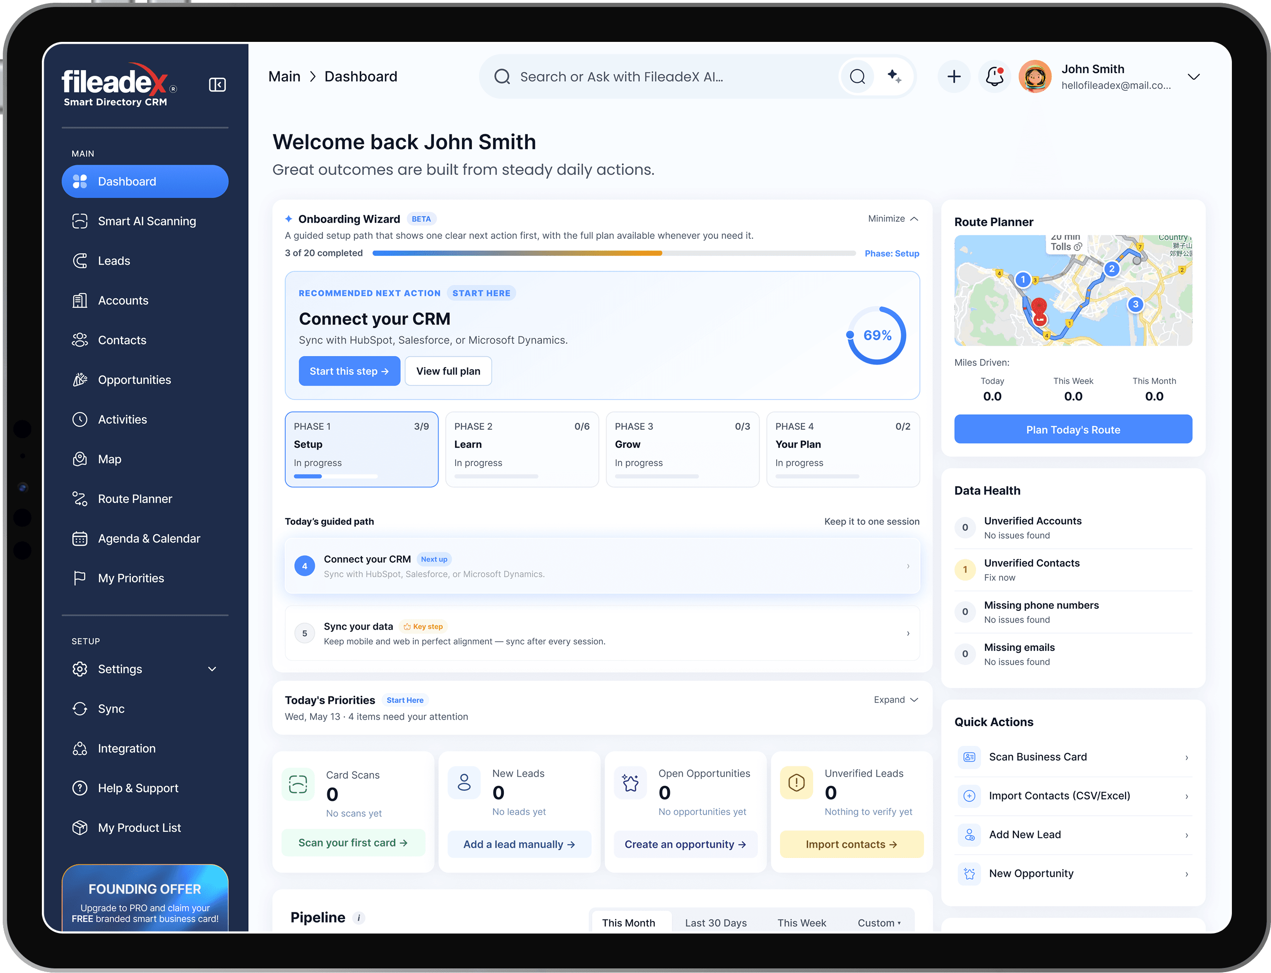Open Route Planner in the sidebar menu
The image size is (1271, 973).
pos(145,498)
